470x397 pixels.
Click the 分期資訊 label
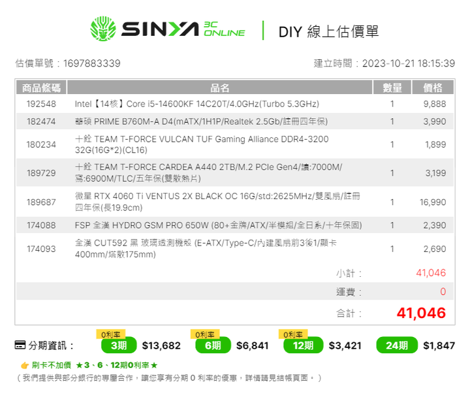pos(51,345)
